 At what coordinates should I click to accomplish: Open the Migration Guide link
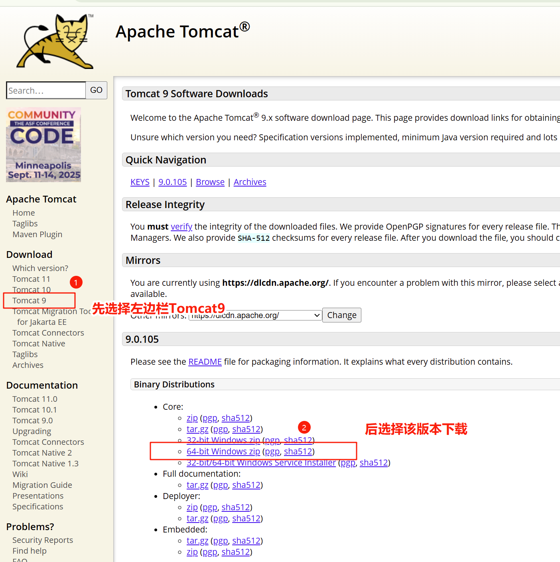pos(42,485)
